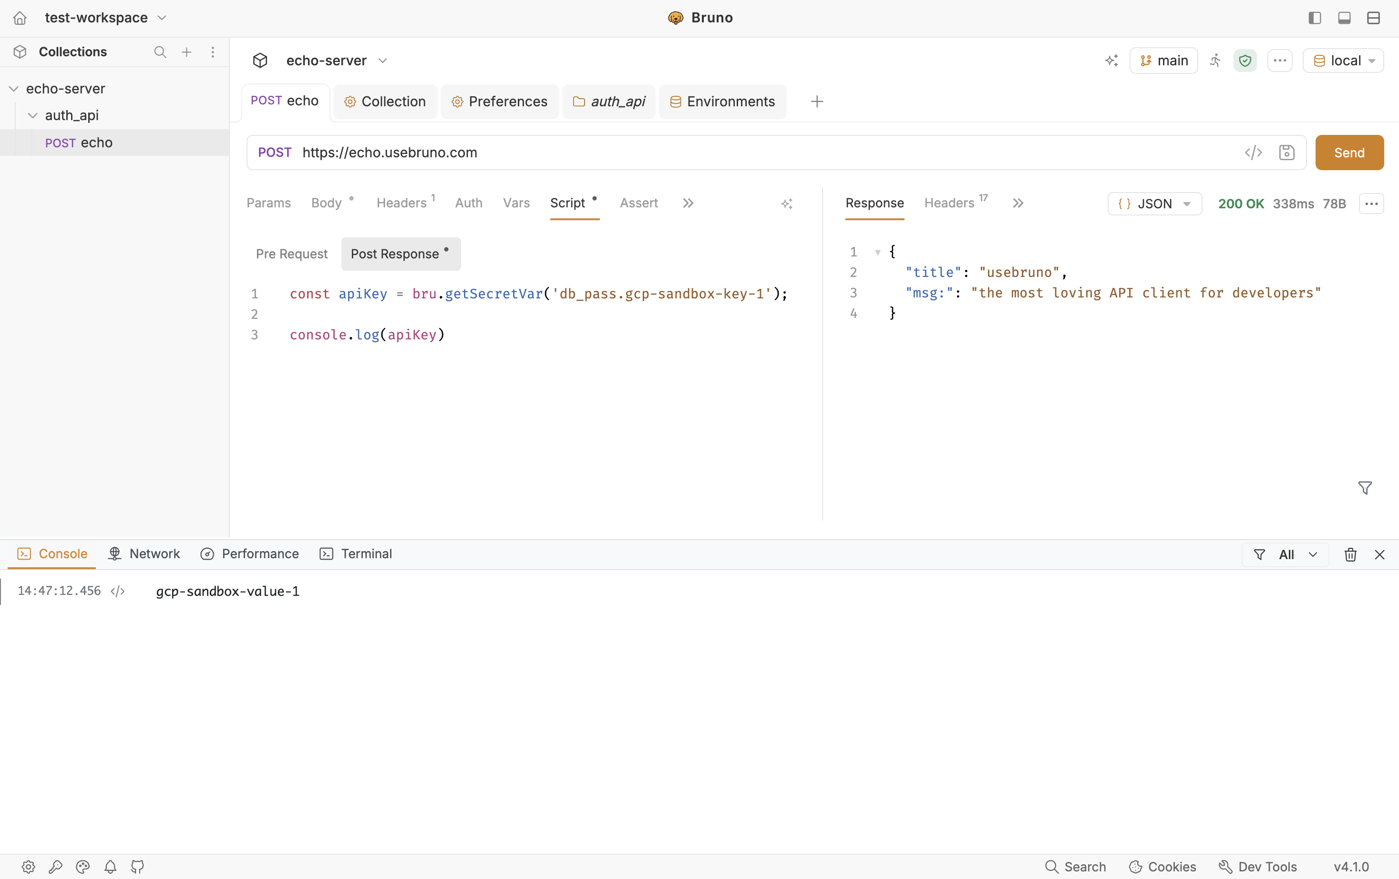
Task: Close the devtools console panel
Action: tap(1380, 555)
